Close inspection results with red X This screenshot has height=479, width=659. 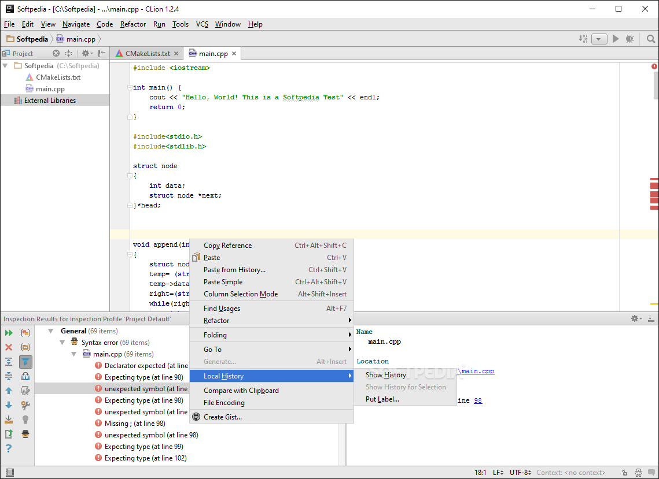(x=9, y=347)
